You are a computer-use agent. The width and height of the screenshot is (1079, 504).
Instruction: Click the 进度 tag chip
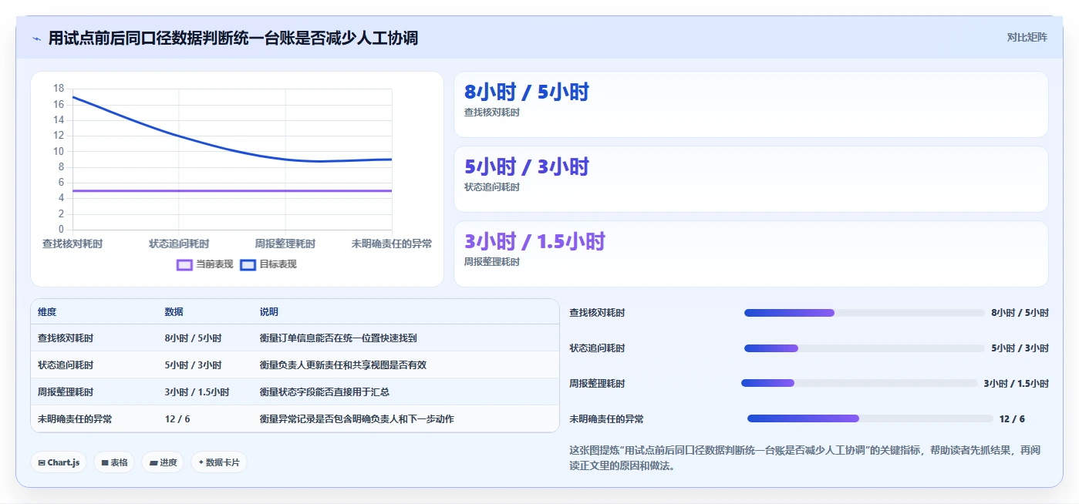coord(163,462)
